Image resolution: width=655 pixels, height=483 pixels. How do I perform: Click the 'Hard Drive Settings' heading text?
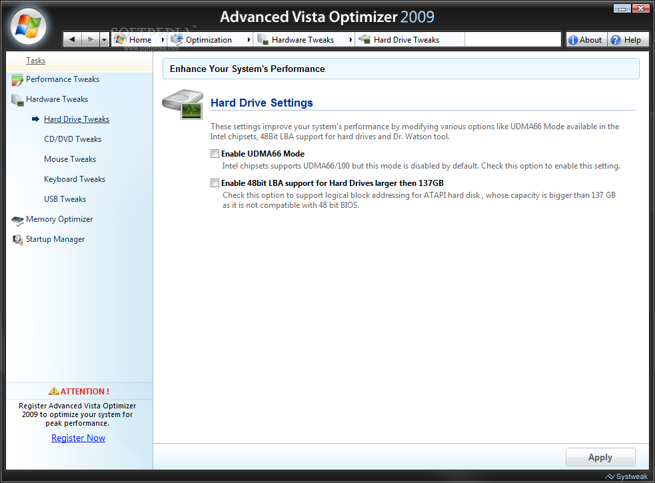tap(261, 103)
